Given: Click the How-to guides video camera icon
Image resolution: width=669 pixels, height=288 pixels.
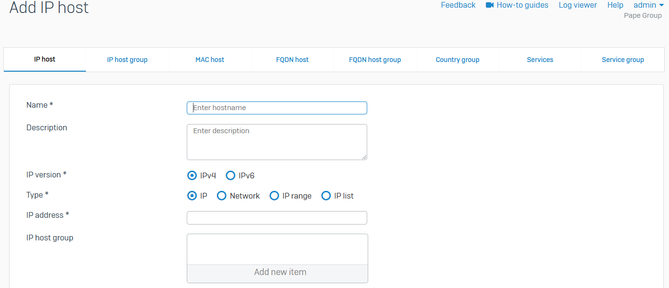Looking at the screenshot, I should click(x=490, y=5).
